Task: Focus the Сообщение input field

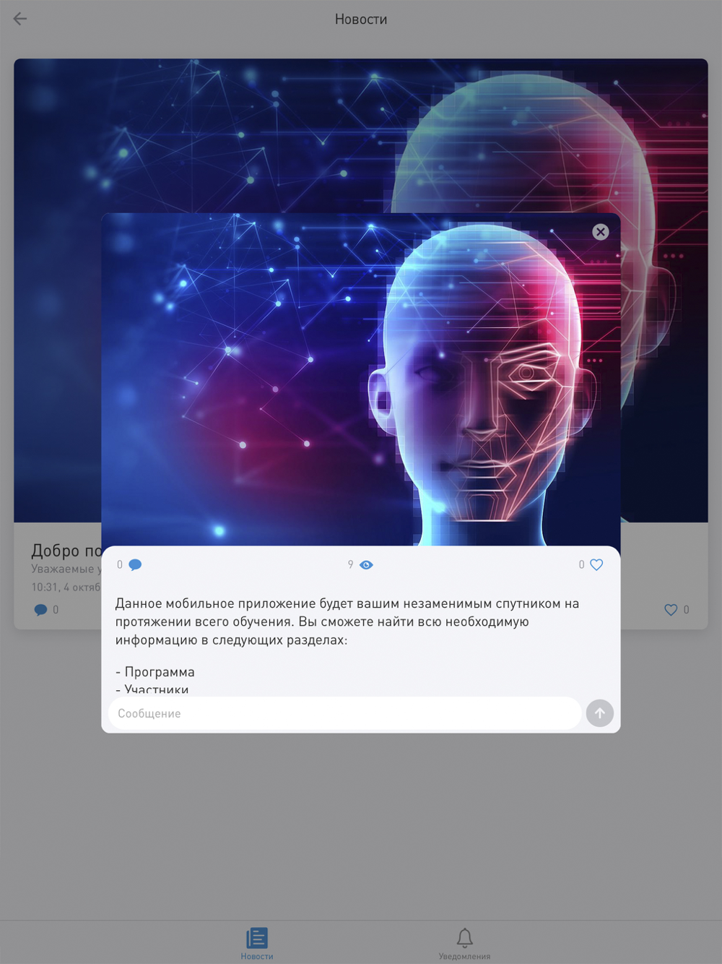Action: coord(344,713)
